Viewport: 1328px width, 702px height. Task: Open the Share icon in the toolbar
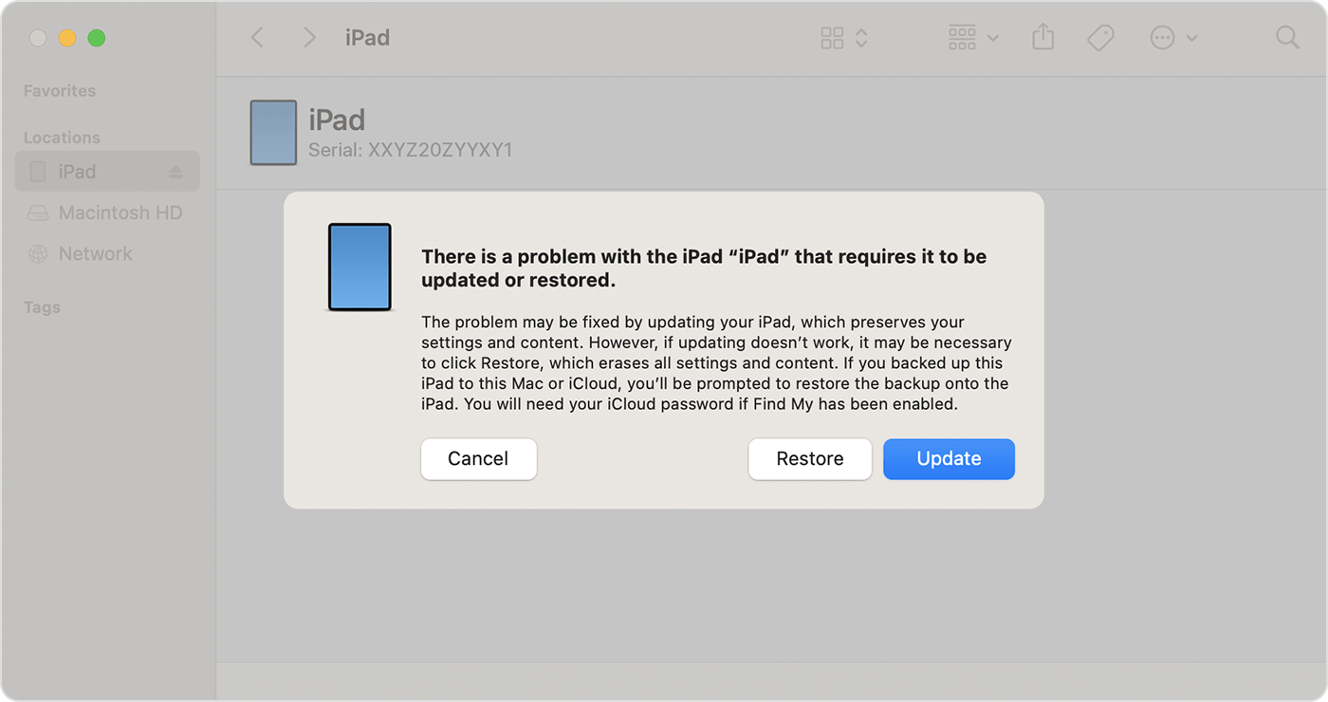1042,37
